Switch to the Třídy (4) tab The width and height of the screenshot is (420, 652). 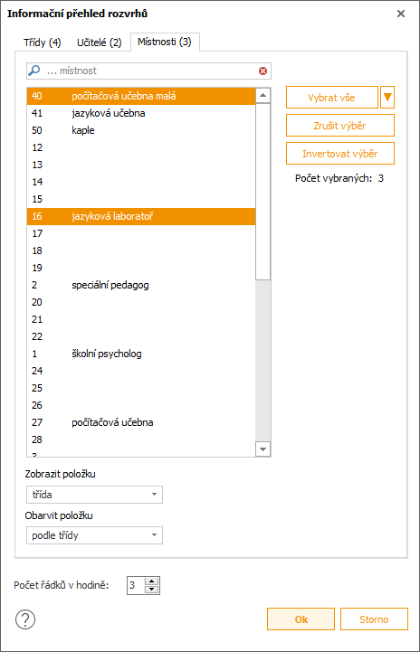pyautogui.click(x=42, y=43)
